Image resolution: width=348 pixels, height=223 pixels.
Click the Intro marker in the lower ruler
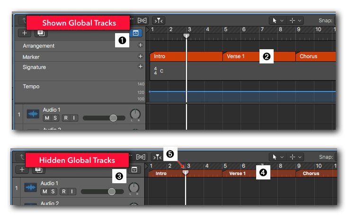coord(161,173)
